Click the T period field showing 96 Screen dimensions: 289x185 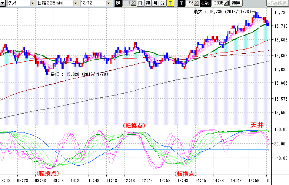pyautogui.click(x=190, y=3)
